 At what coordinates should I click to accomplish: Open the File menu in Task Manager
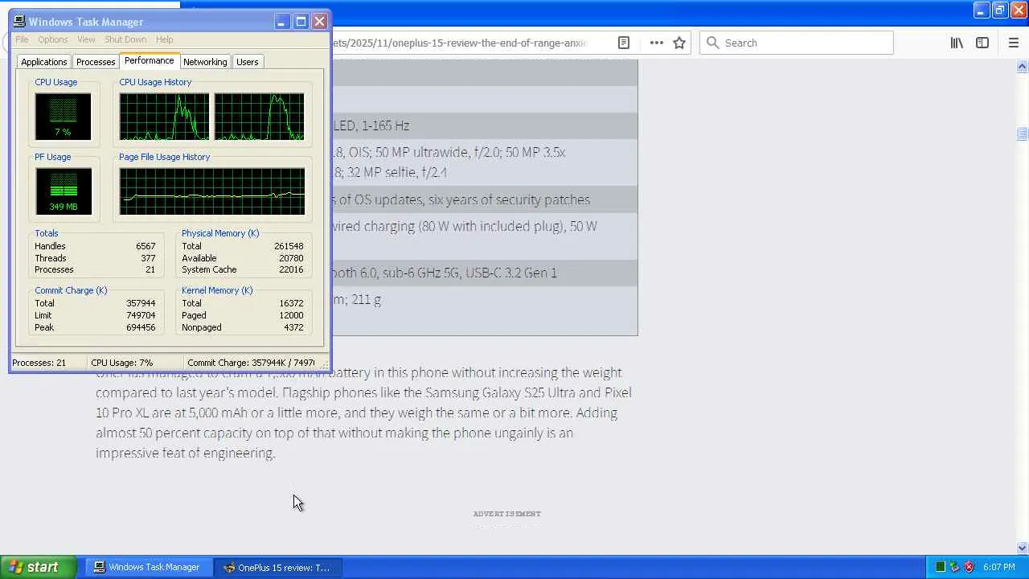pos(22,39)
